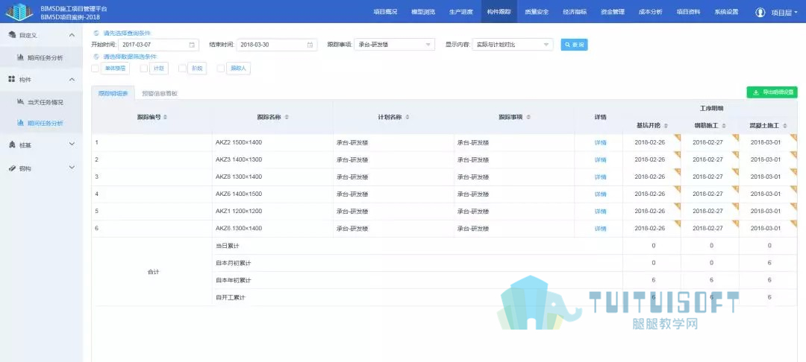Screen dimensions: 806x362
Task: Open calendar picker for 结束时间
Action: pos(310,45)
